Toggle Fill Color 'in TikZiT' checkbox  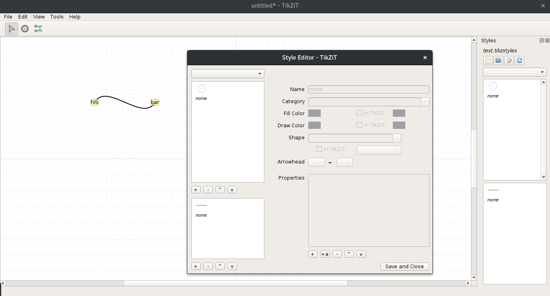pos(359,113)
